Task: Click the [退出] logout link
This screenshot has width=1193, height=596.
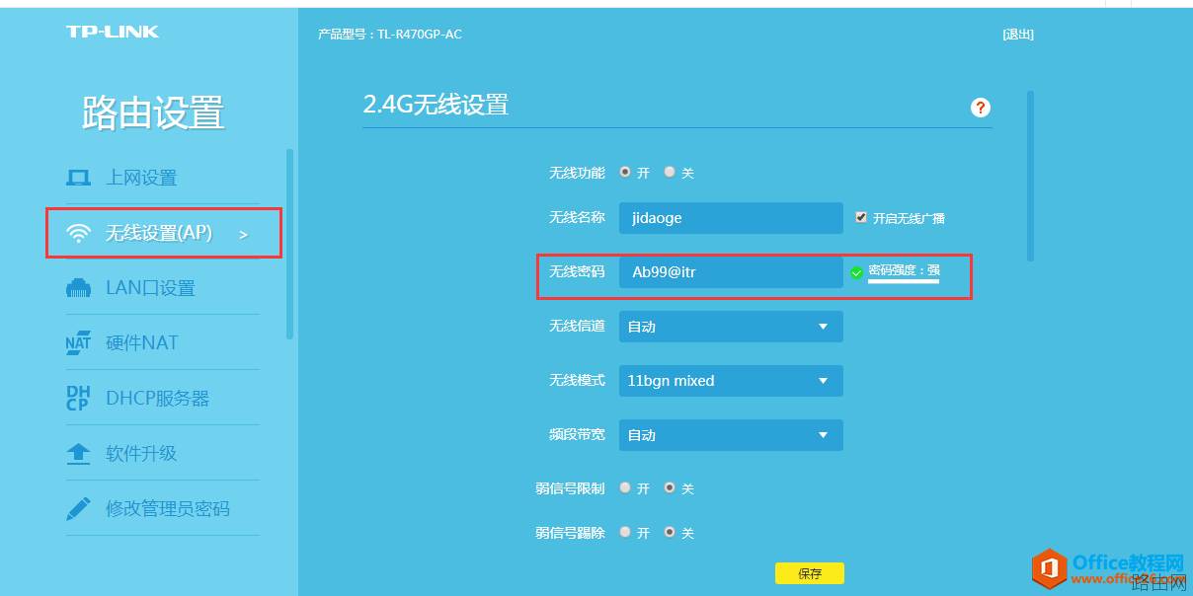Action: (x=1018, y=35)
